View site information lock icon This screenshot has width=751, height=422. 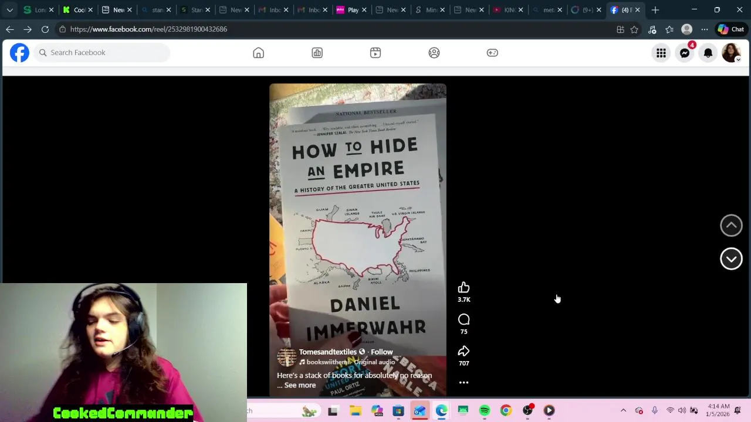pyautogui.click(x=62, y=29)
